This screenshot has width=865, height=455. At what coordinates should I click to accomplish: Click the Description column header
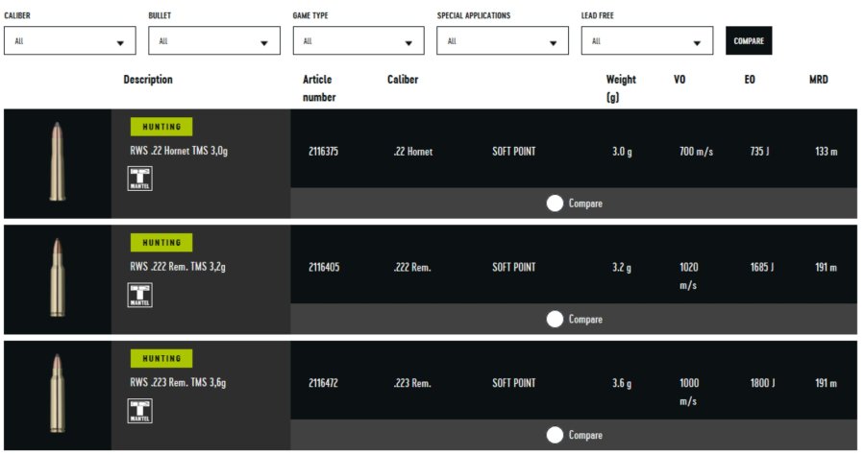148,80
